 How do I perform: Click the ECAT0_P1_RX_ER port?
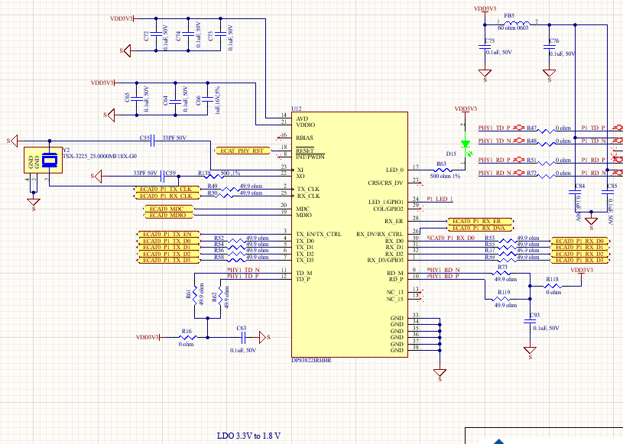pyautogui.click(x=481, y=221)
